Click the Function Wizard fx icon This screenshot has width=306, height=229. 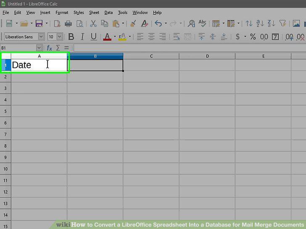coord(49,48)
